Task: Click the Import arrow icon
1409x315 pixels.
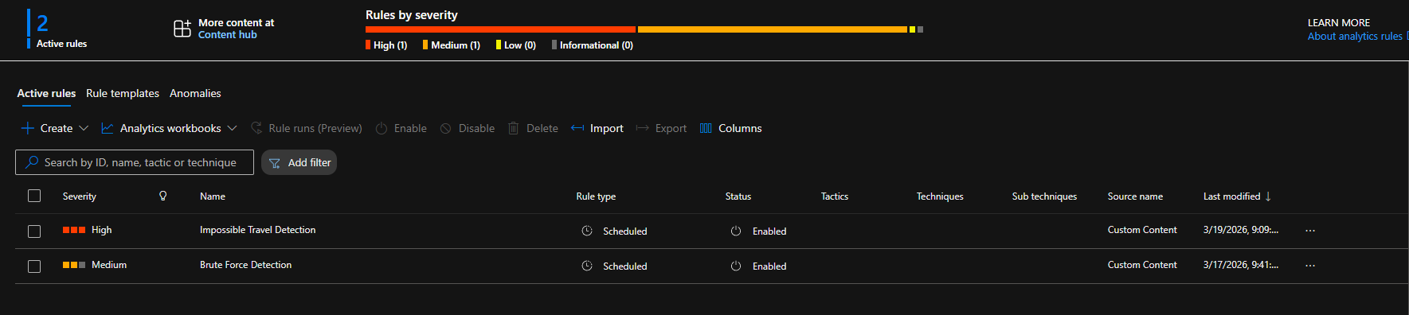Action: point(577,128)
